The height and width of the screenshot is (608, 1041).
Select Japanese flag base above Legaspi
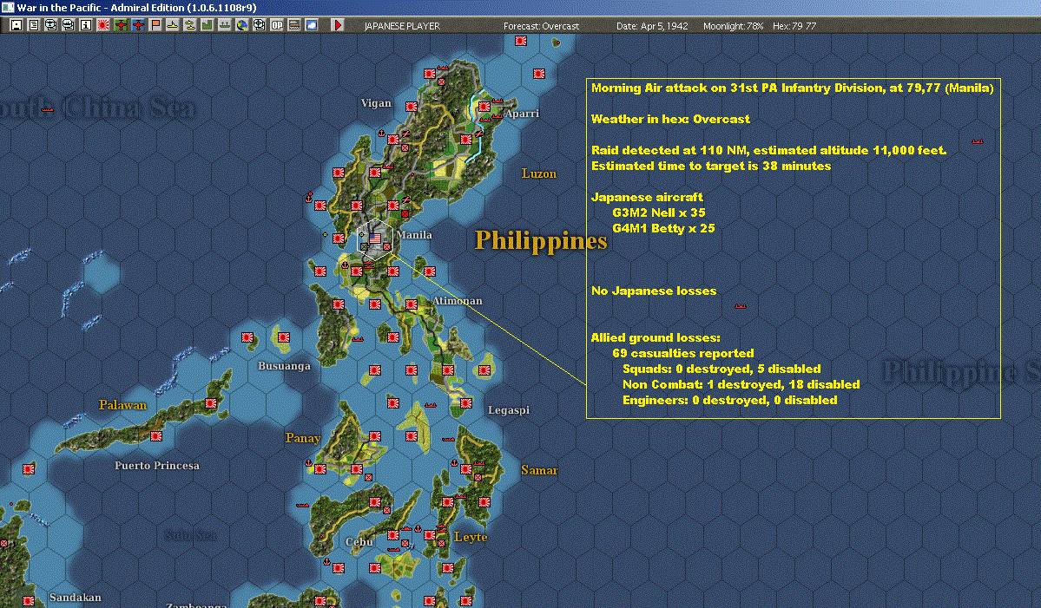(466, 403)
